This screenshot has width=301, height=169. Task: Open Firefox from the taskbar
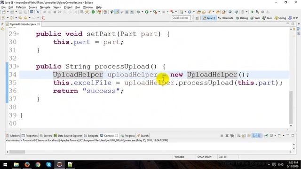click(x=27, y=165)
